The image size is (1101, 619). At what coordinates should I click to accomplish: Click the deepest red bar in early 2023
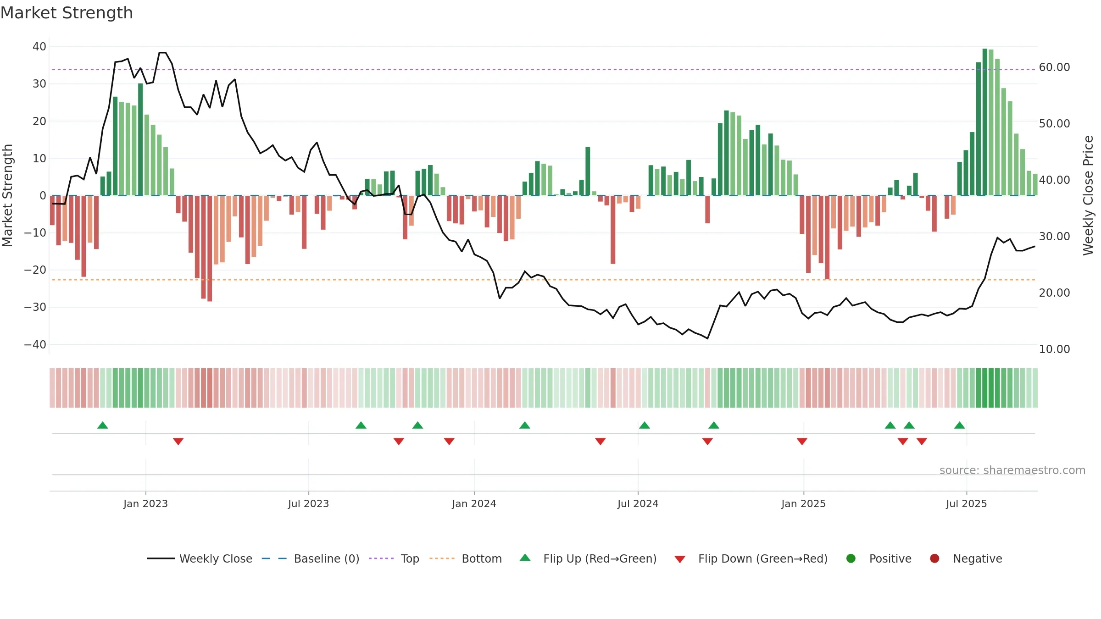click(210, 249)
